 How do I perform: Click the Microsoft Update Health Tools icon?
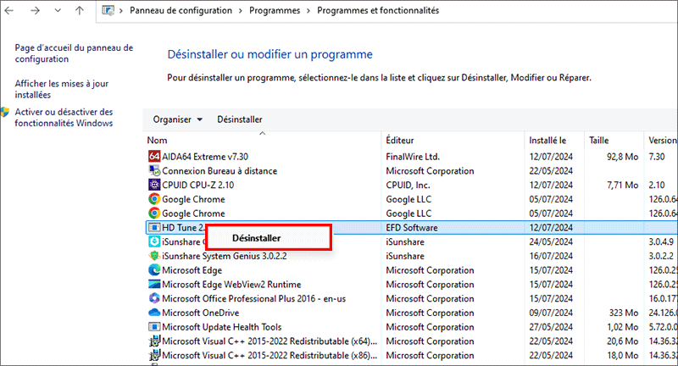154,327
